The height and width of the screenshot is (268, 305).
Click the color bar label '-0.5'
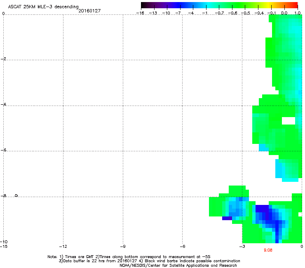(x=246, y=13)
